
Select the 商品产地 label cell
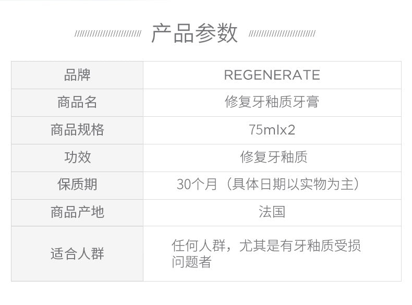point(77,212)
